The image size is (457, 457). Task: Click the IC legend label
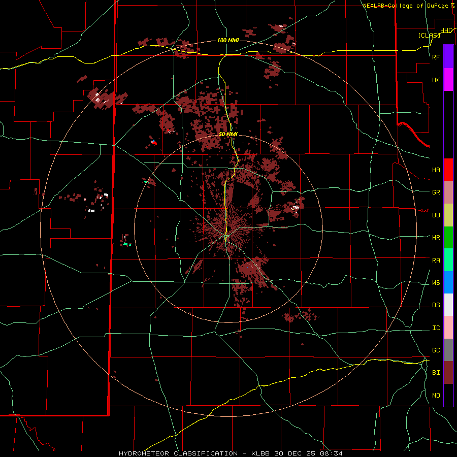[436, 328]
